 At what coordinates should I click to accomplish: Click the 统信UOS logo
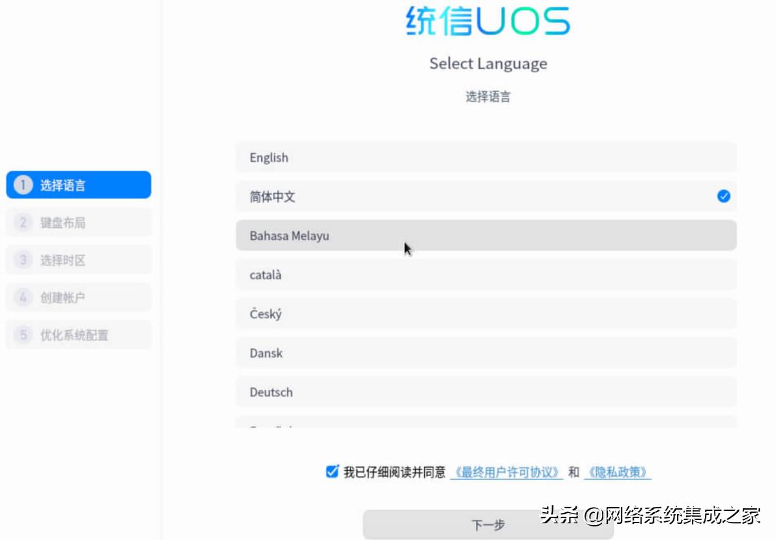tap(488, 21)
